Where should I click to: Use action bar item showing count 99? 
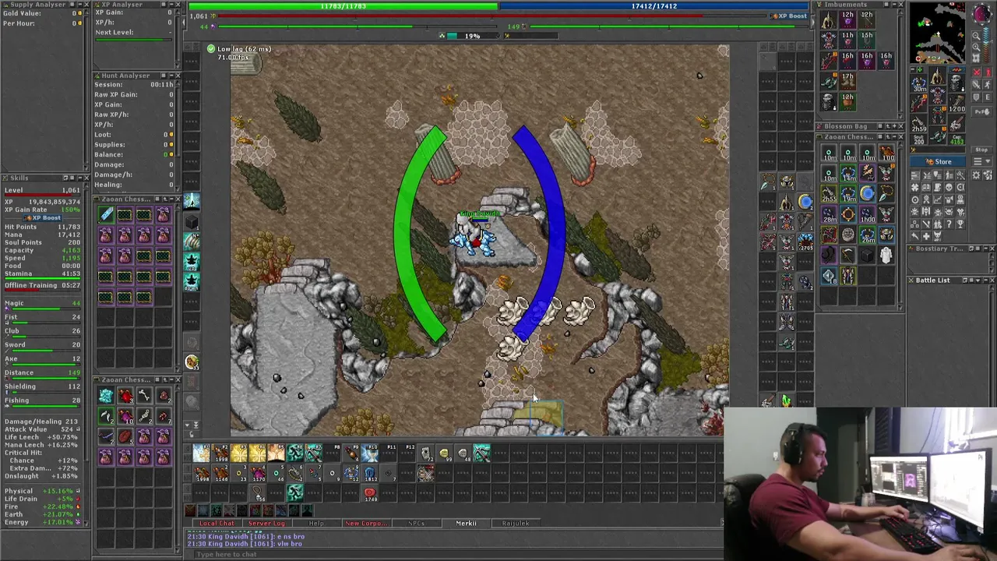tap(445, 453)
